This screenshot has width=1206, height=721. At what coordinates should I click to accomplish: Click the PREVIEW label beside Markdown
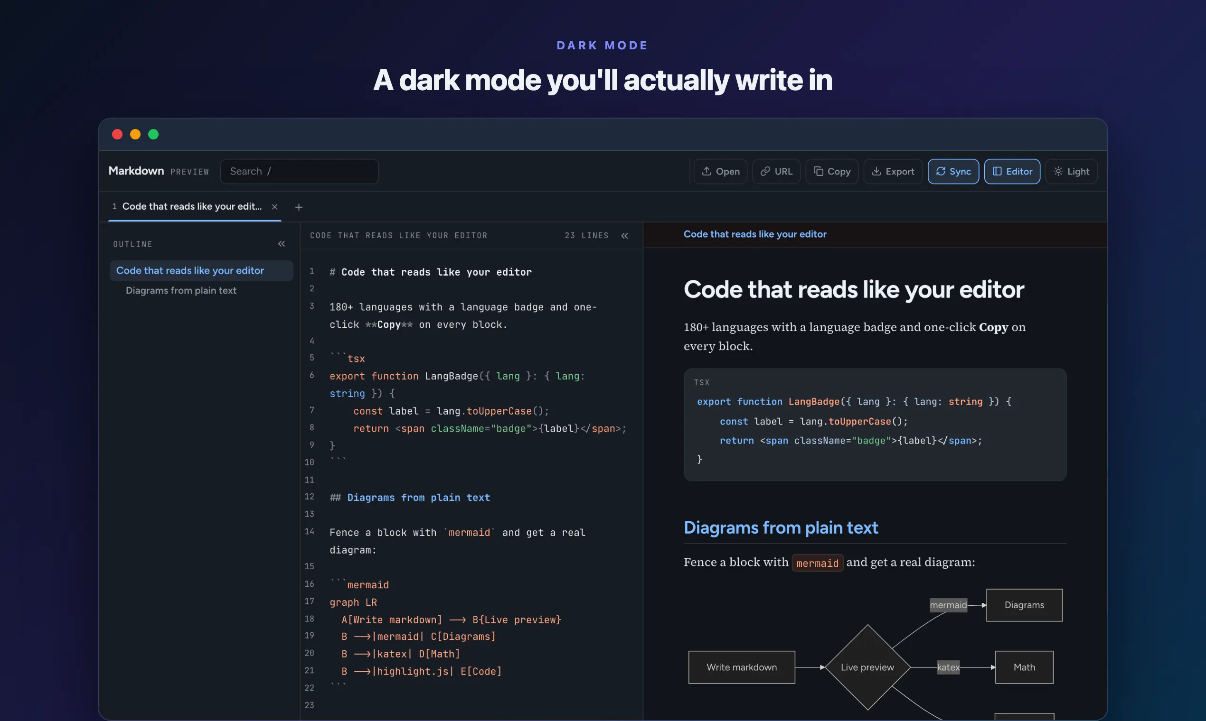pos(189,172)
